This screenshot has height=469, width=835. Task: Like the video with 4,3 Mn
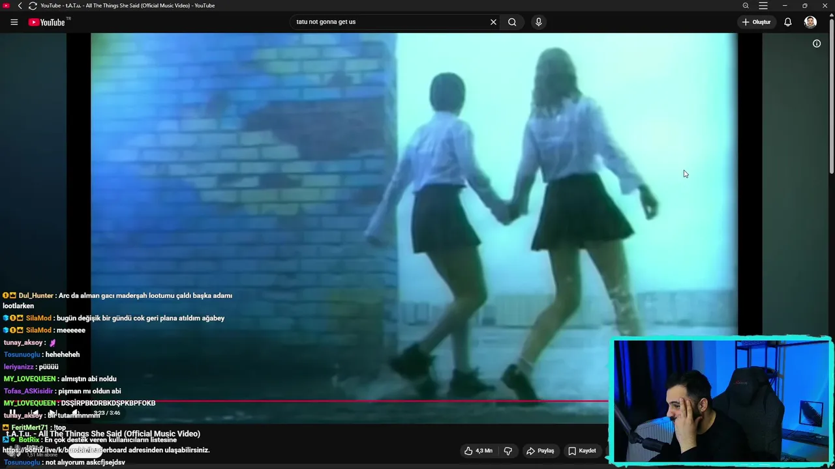click(x=478, y=451)
